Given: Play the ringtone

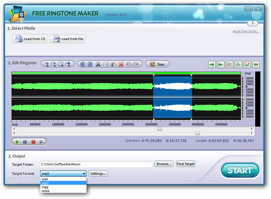Looking at the screenshot, I should tap(17, 142).
